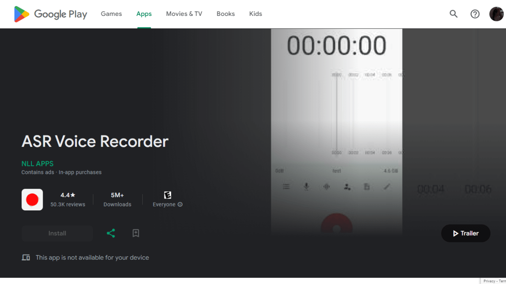506x284 pixels.
Task: Click the red ASR Voice Recorder app icon
Action: tap(32, 199)
